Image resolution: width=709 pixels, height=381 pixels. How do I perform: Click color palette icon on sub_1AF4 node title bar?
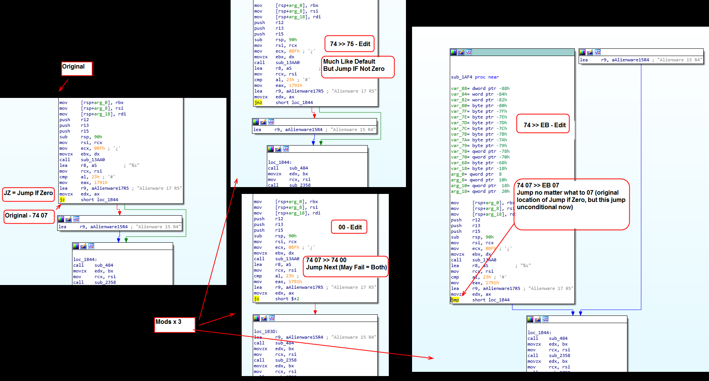pos(454,52)
